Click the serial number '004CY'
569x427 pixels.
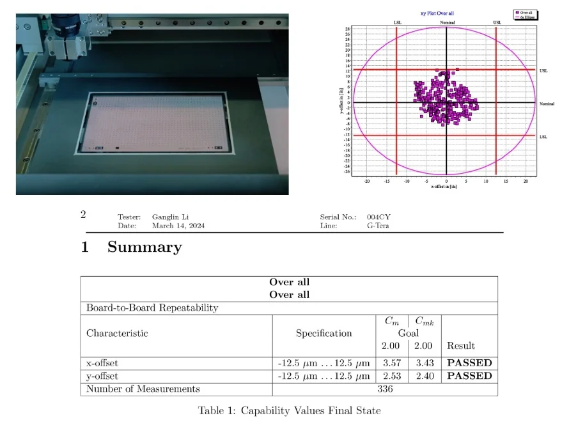[x=378, y=217]
